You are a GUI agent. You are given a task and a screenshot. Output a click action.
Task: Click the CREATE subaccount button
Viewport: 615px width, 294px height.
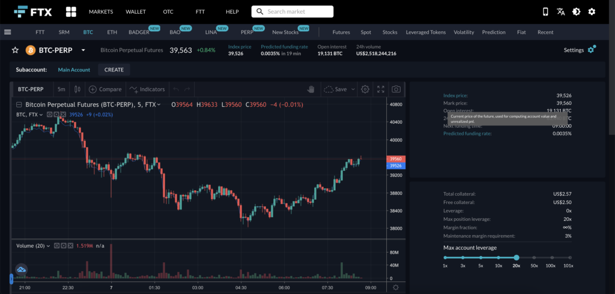tap(114, 70)
